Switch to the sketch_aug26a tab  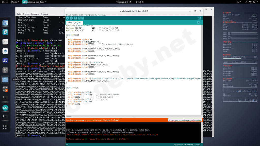(74, 23)
